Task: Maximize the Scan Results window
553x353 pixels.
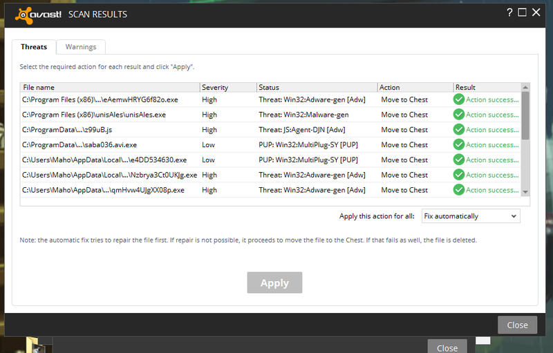Action: point(523,12)
